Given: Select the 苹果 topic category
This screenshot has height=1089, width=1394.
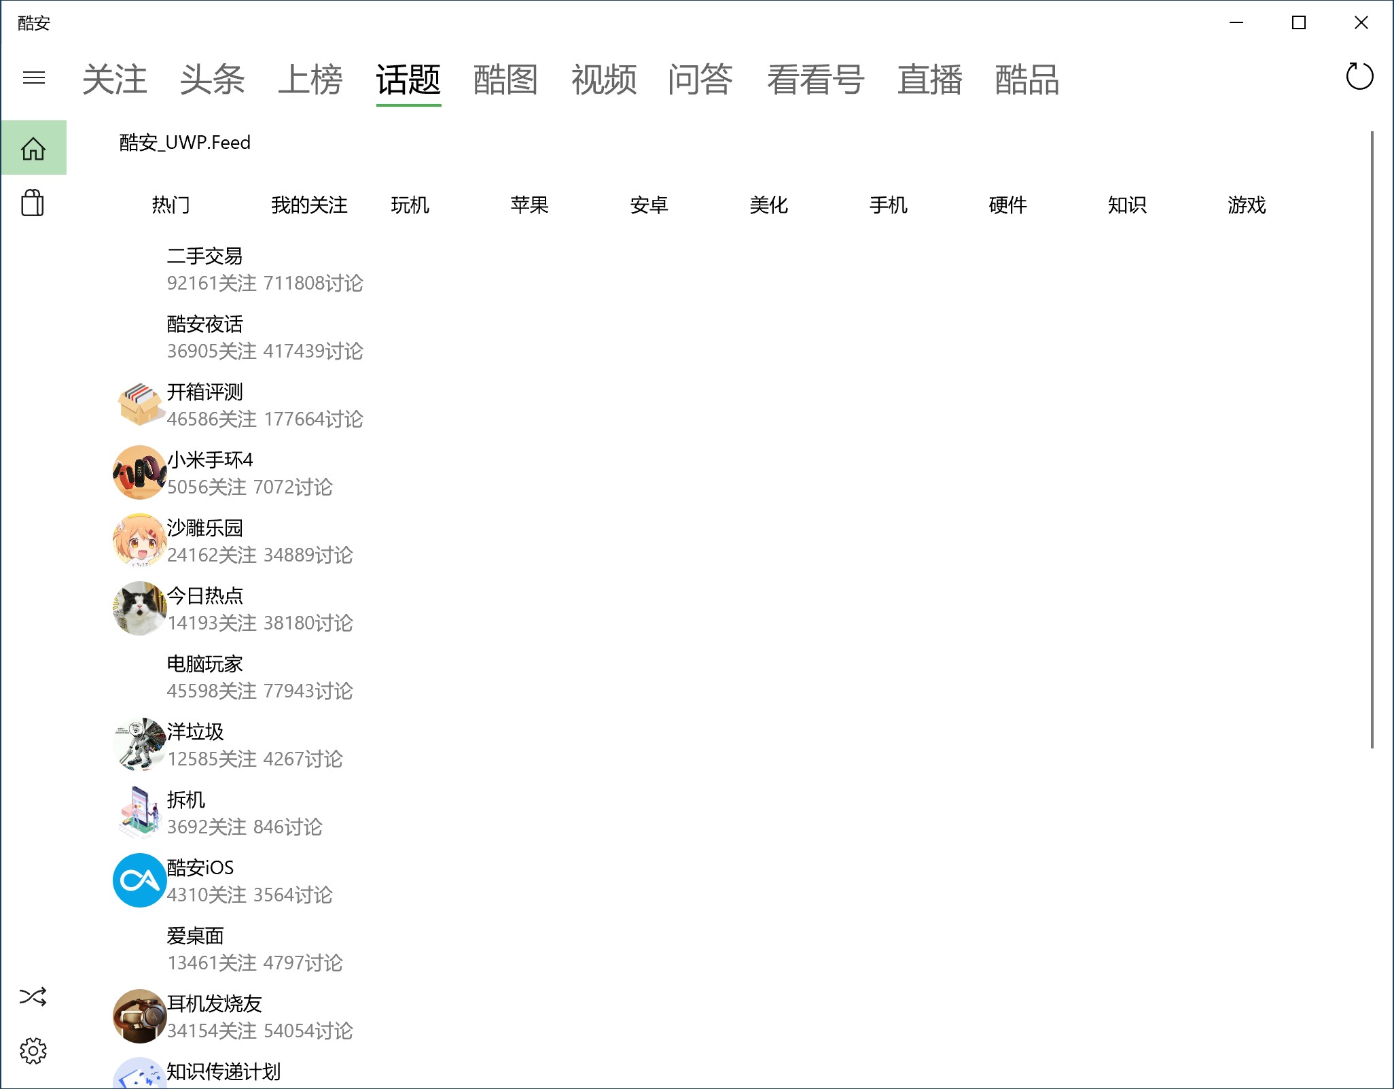Looking at the screenshot, I should pos(529,205).
